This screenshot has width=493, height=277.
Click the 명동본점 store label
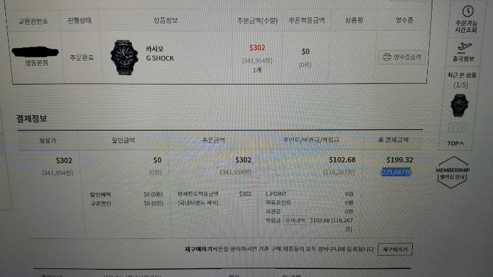[x=37, y=63]
